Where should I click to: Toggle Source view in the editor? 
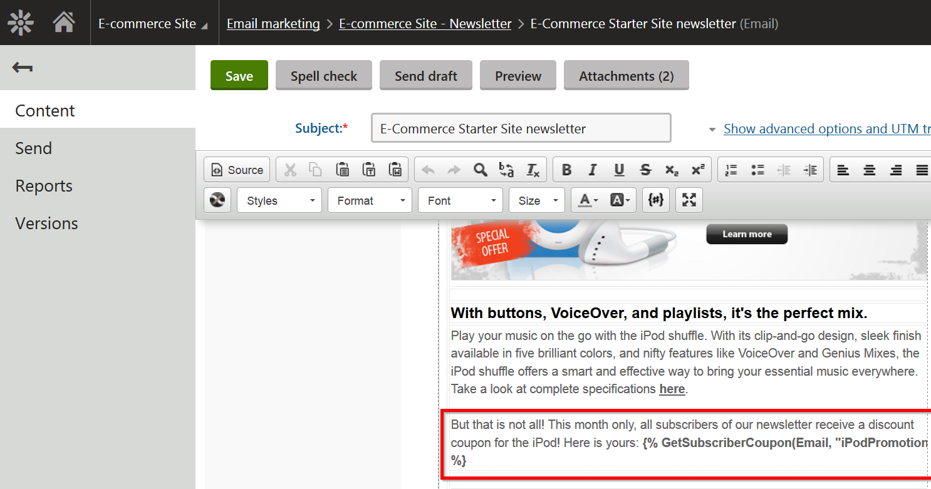pyautogui.click(x=237, y=170)
